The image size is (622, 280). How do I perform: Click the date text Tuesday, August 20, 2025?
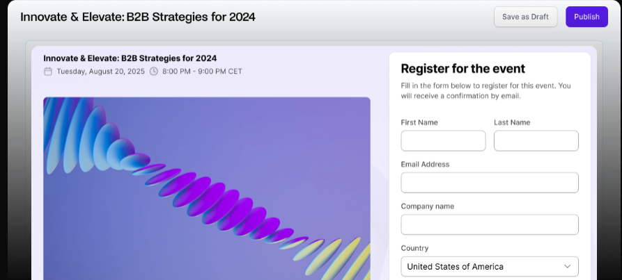pyautogui.click(x=100, y=71)
